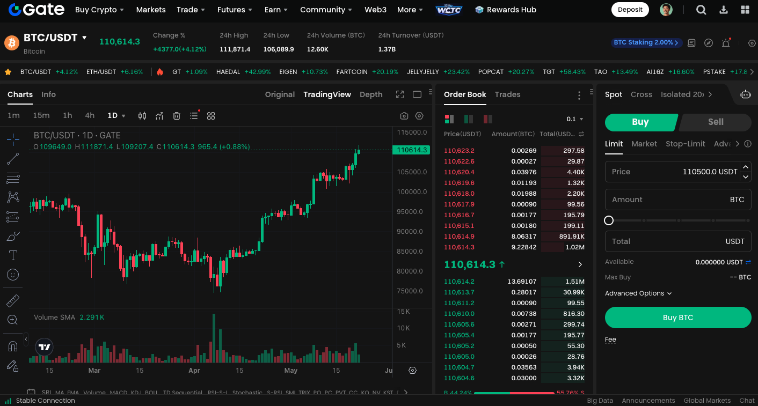Open the trading bot icon

745,94
